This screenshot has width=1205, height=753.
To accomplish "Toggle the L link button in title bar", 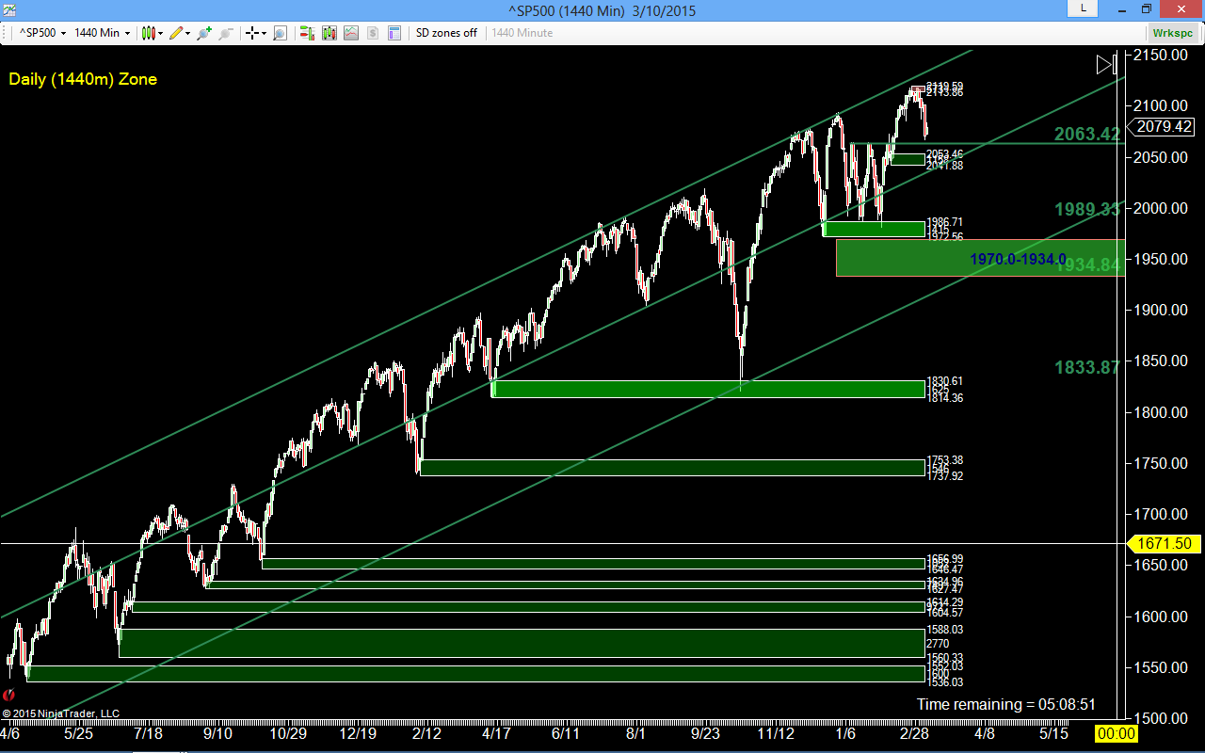I will [1083, 8].
